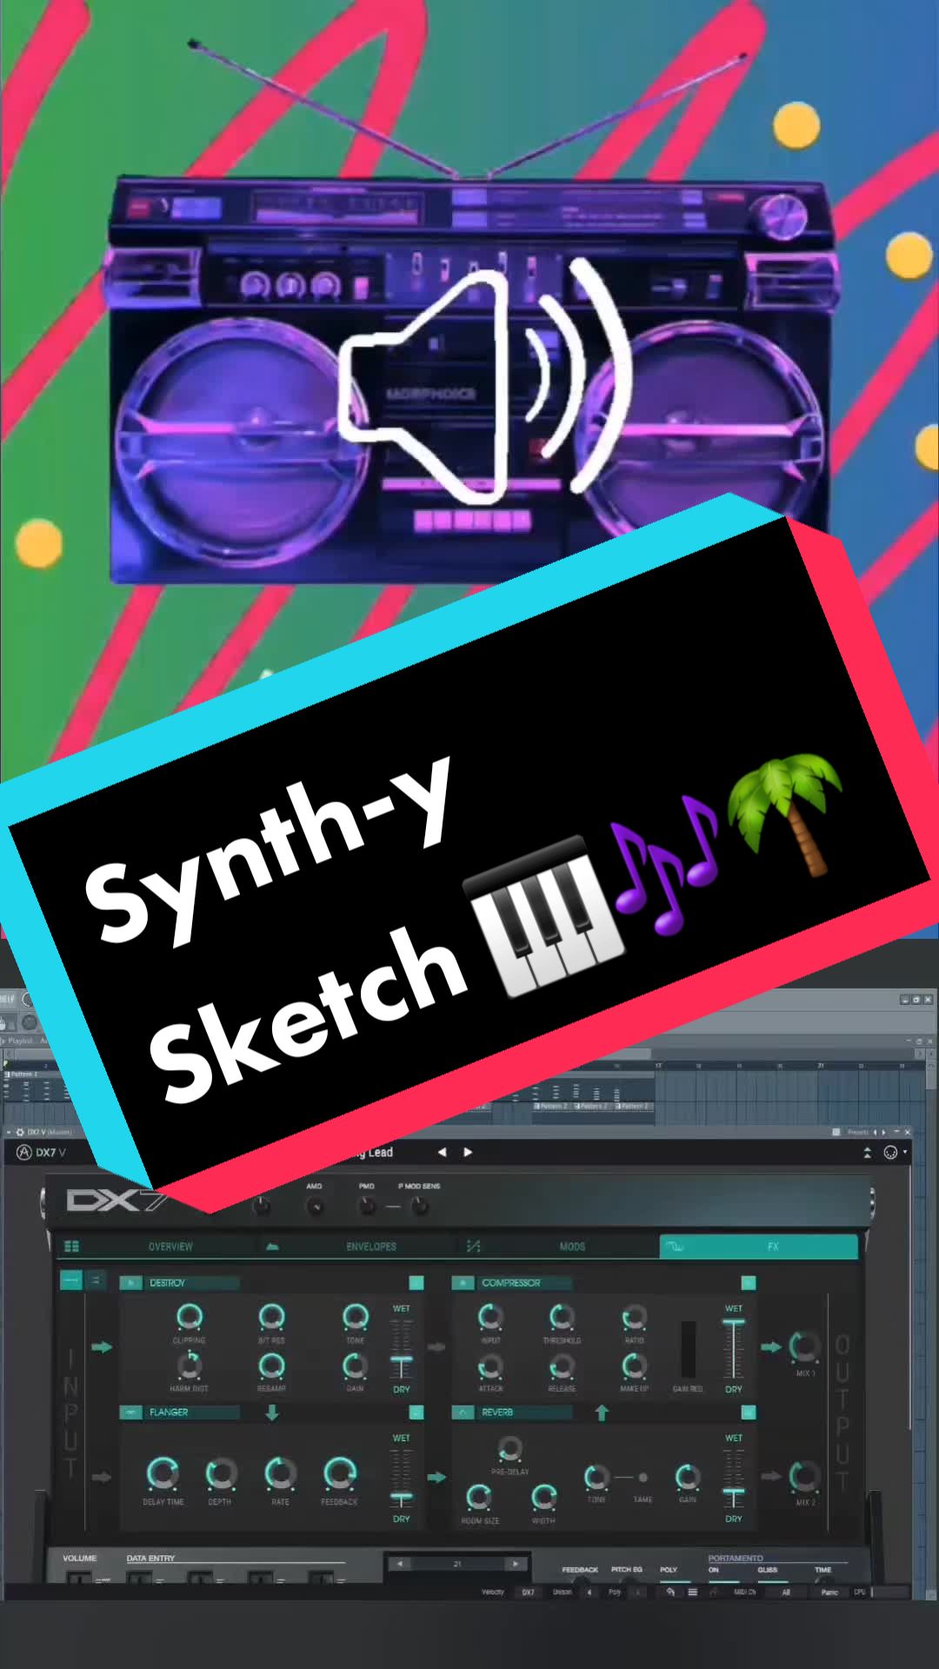Image resolution: width=939 pixels, height=1669 pixels.
Task: Click the Reverb move-up arrow
Action: coord(601,1413)
